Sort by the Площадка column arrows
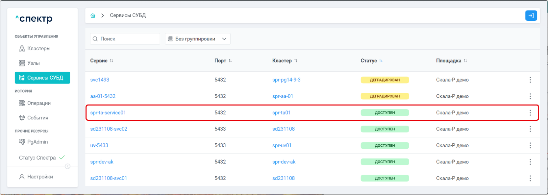The width and height of the screenshot is (548, 195). pyautogui.click(x=465, y=61)
